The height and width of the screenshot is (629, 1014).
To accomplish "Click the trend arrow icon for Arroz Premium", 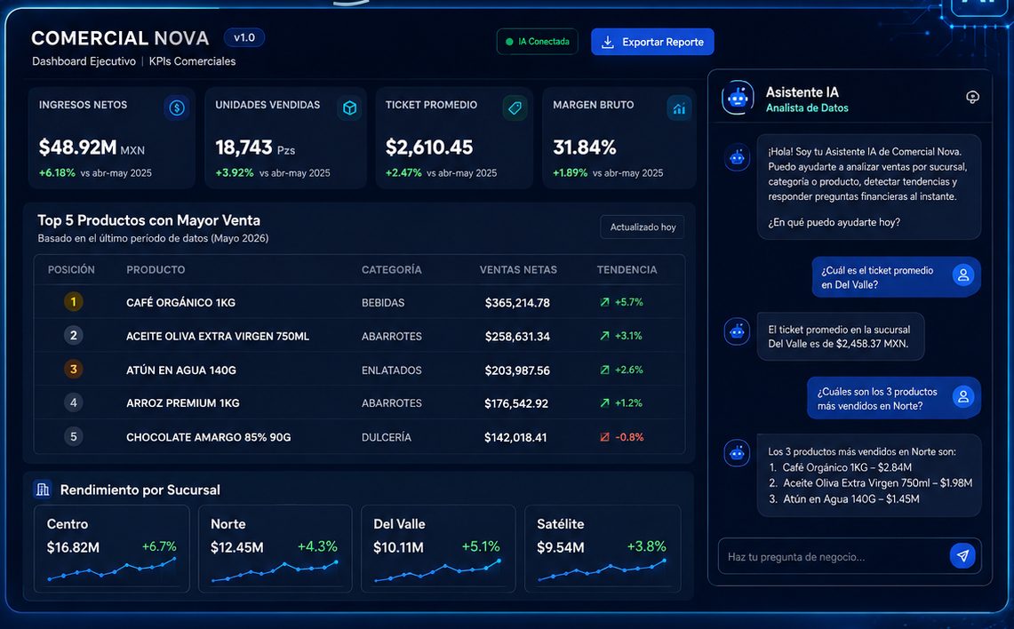I will click(604, 402).
